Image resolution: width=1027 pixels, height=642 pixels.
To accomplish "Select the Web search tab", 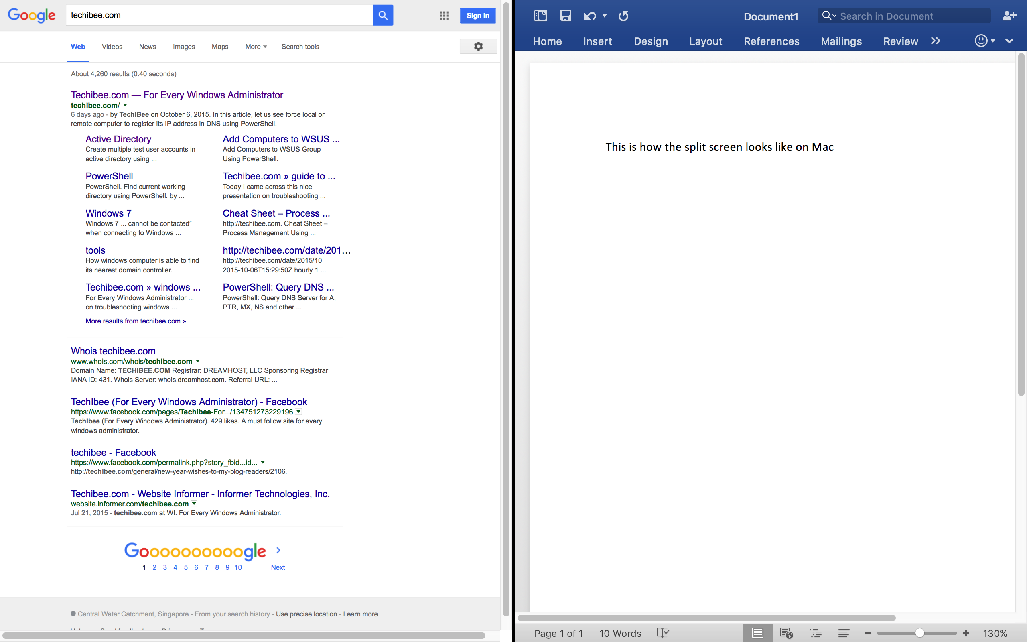I will [x=78, y=47].
